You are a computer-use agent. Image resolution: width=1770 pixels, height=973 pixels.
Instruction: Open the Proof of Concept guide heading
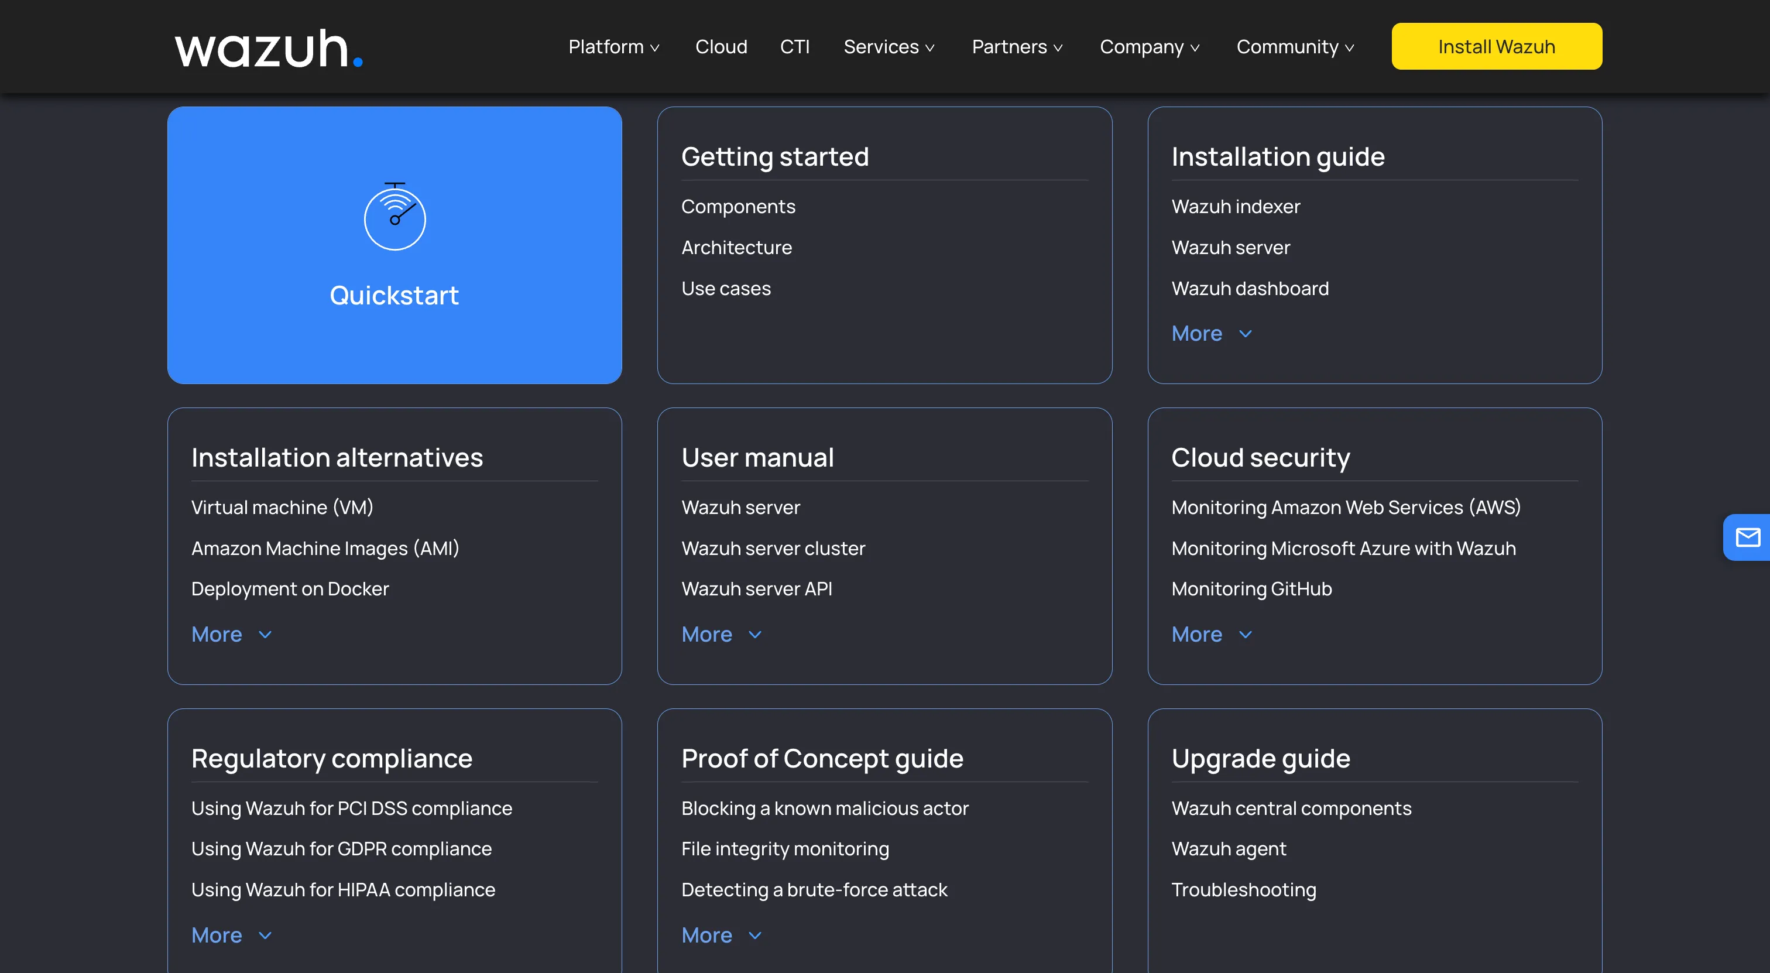(822, 759)
